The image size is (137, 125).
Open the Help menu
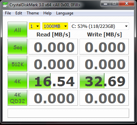[47, 13]
